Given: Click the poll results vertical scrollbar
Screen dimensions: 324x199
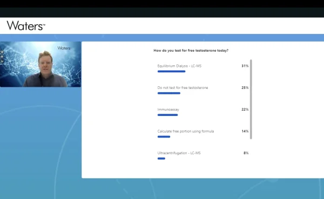Looking at the screenshot, I should coord(251,99).
